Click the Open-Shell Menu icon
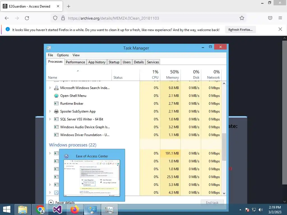The image size is (287, 215). coord(56,96)
